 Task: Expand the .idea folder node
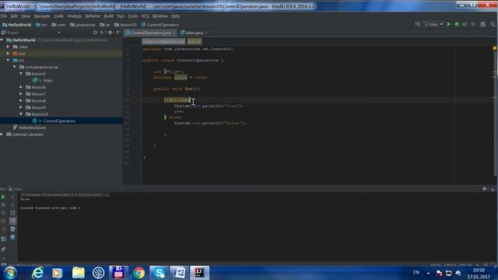[9, 47]
